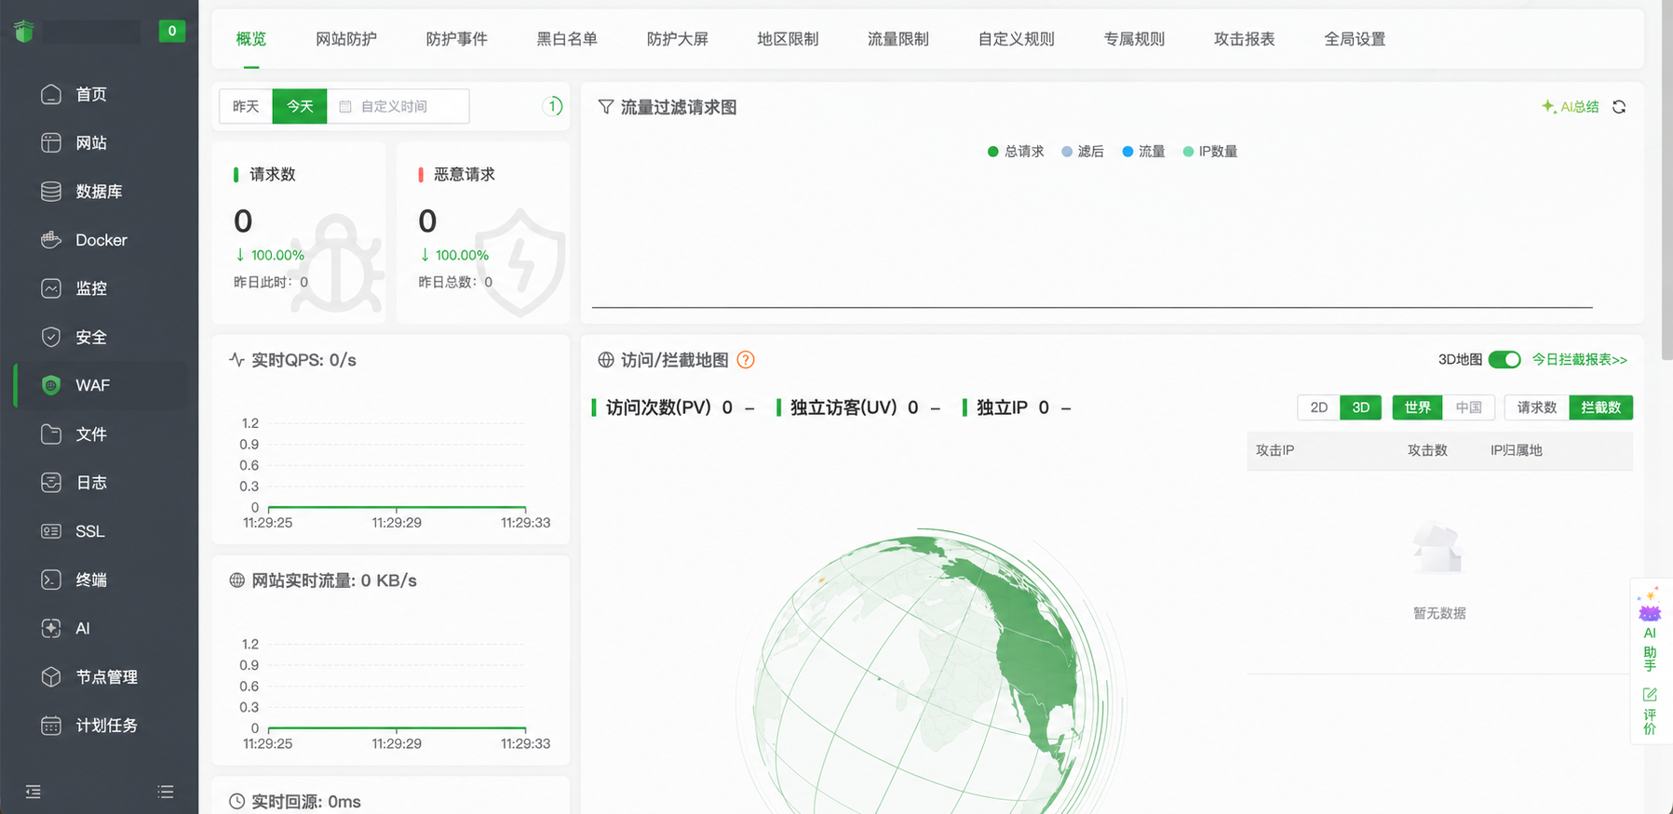Open 今日拦截报表>> link
This screenshot has height=814, width=1673.
click(x=1580, y=360)
